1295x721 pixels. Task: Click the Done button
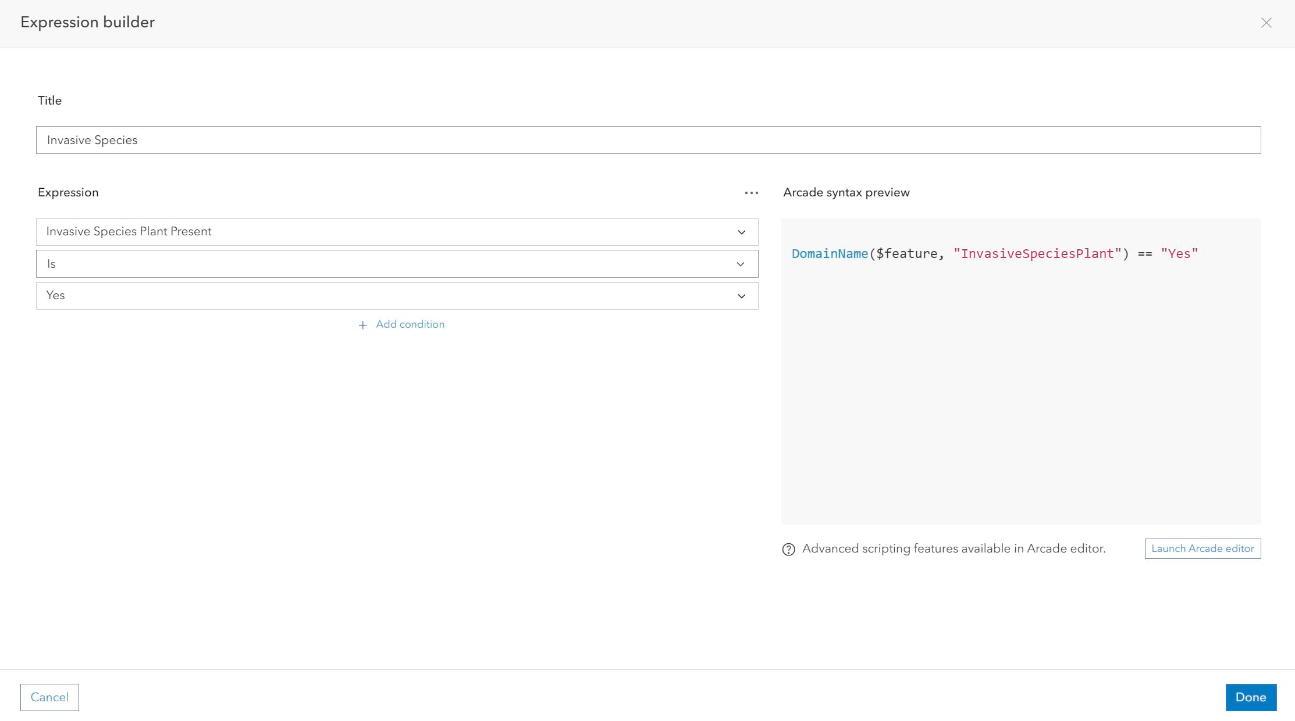point(1251,697)
